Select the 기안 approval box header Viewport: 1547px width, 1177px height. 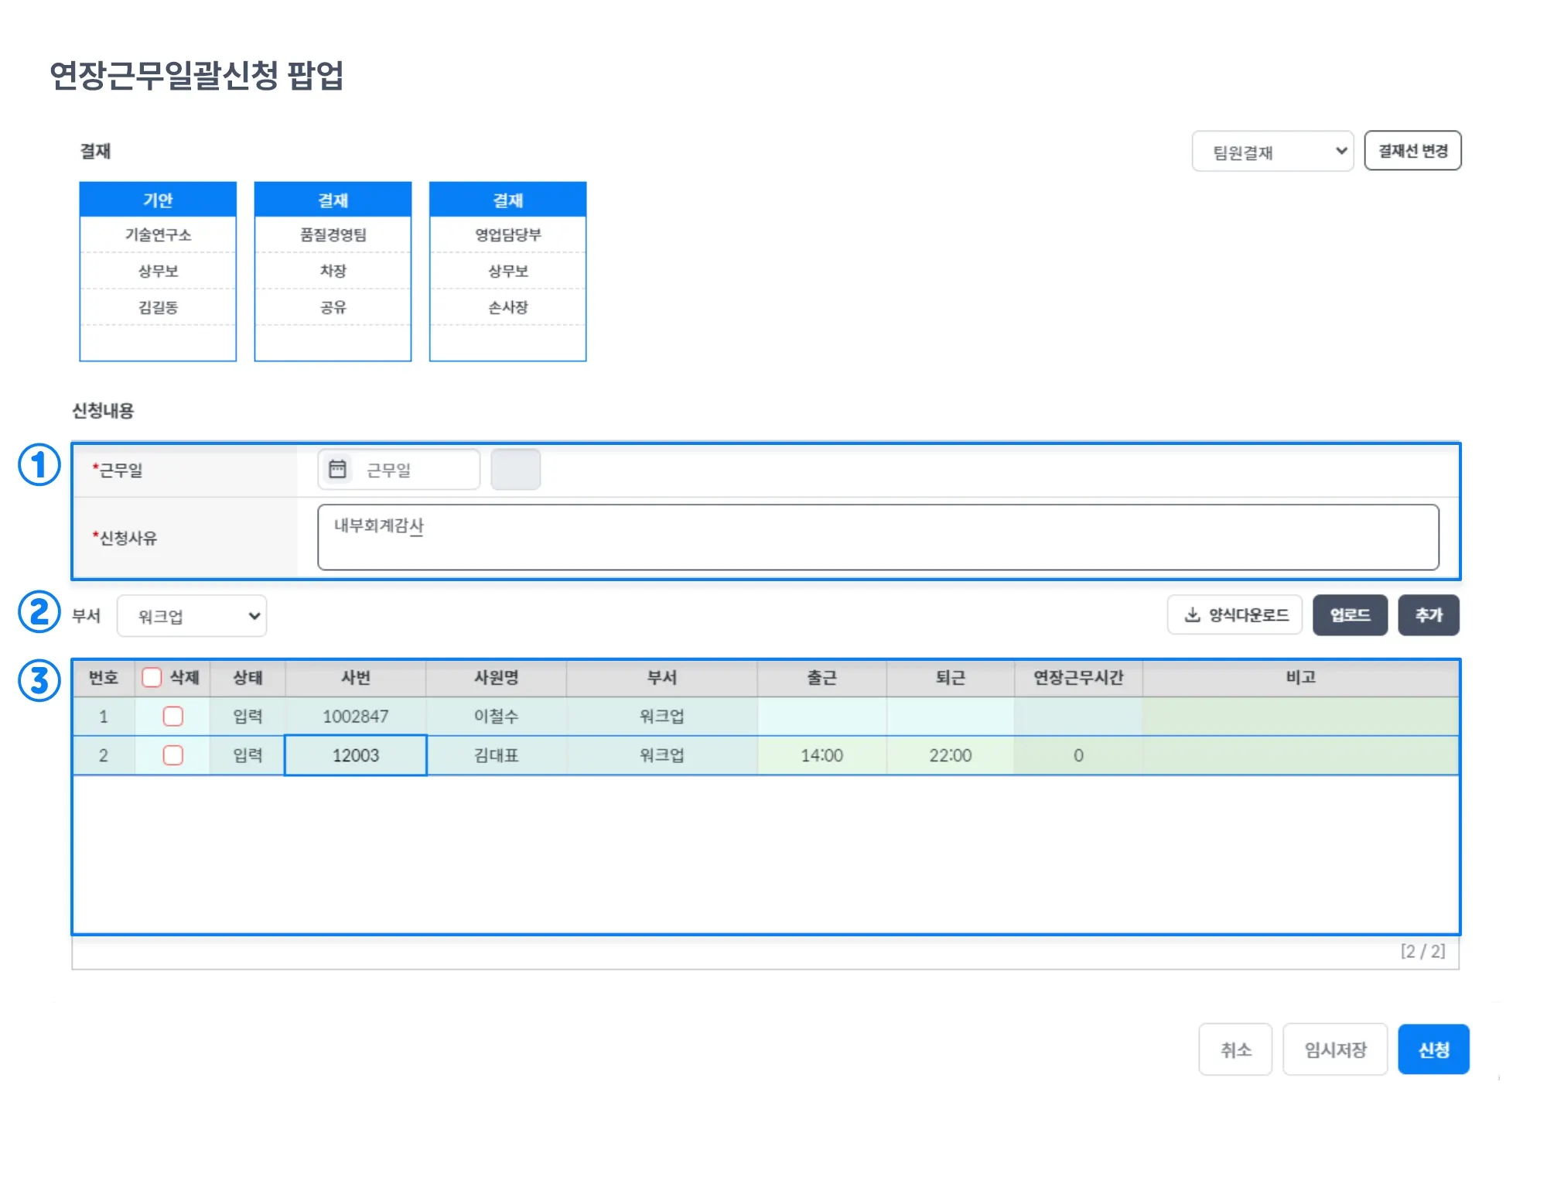point(158,200)
